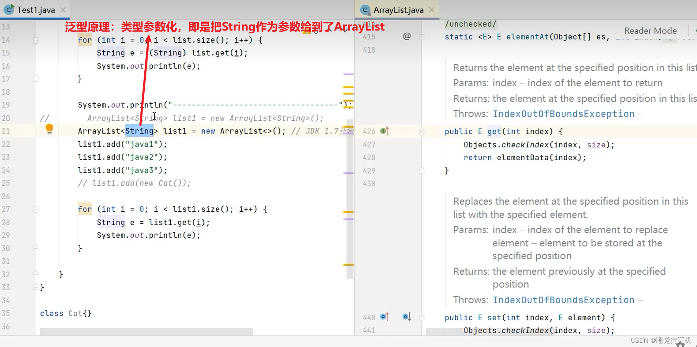Click the Java class icon on Test1.java tab
Image resolution: width=697 pixels, height=347 pixels.
[x=9, y=10]
